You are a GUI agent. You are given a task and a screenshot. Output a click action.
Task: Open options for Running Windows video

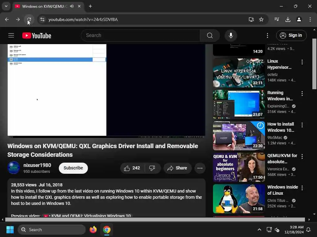(x=302, y=94)
